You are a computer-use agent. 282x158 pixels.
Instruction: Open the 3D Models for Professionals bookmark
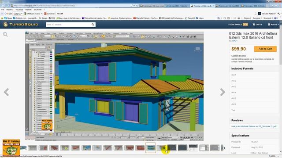171,18
